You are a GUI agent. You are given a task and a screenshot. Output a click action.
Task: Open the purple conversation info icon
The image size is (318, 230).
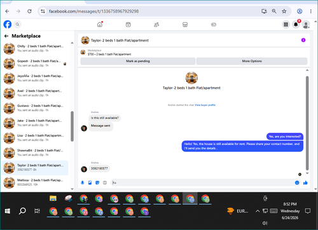(x=303, y=40)
